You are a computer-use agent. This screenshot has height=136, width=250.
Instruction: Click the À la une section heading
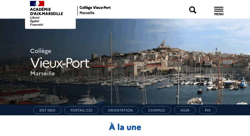[x=125, y=127]
